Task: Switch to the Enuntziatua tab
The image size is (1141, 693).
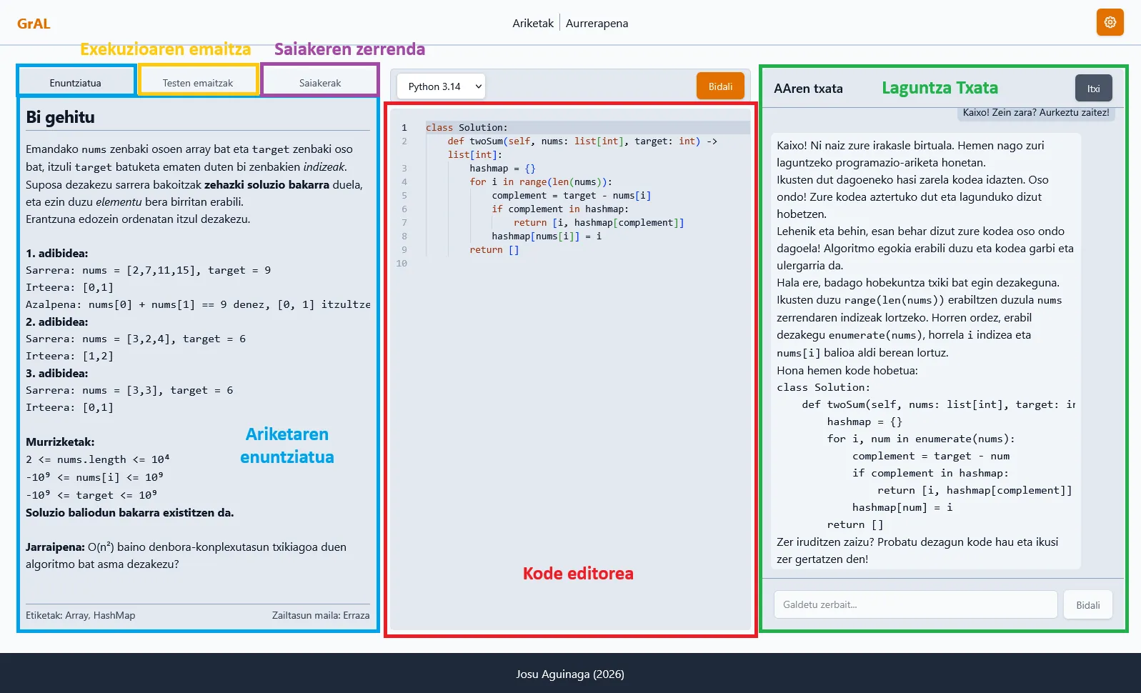Action: tap(75, 83)
